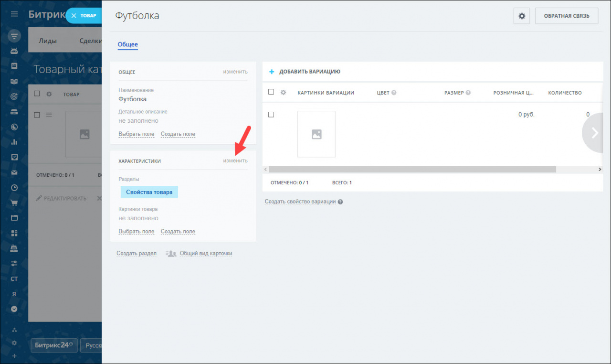This screenshot has width=611, height=364.
Task: Click the КОЛИЧЕСТВО column header
Action: pyautogui.click(x=565, y=93)
